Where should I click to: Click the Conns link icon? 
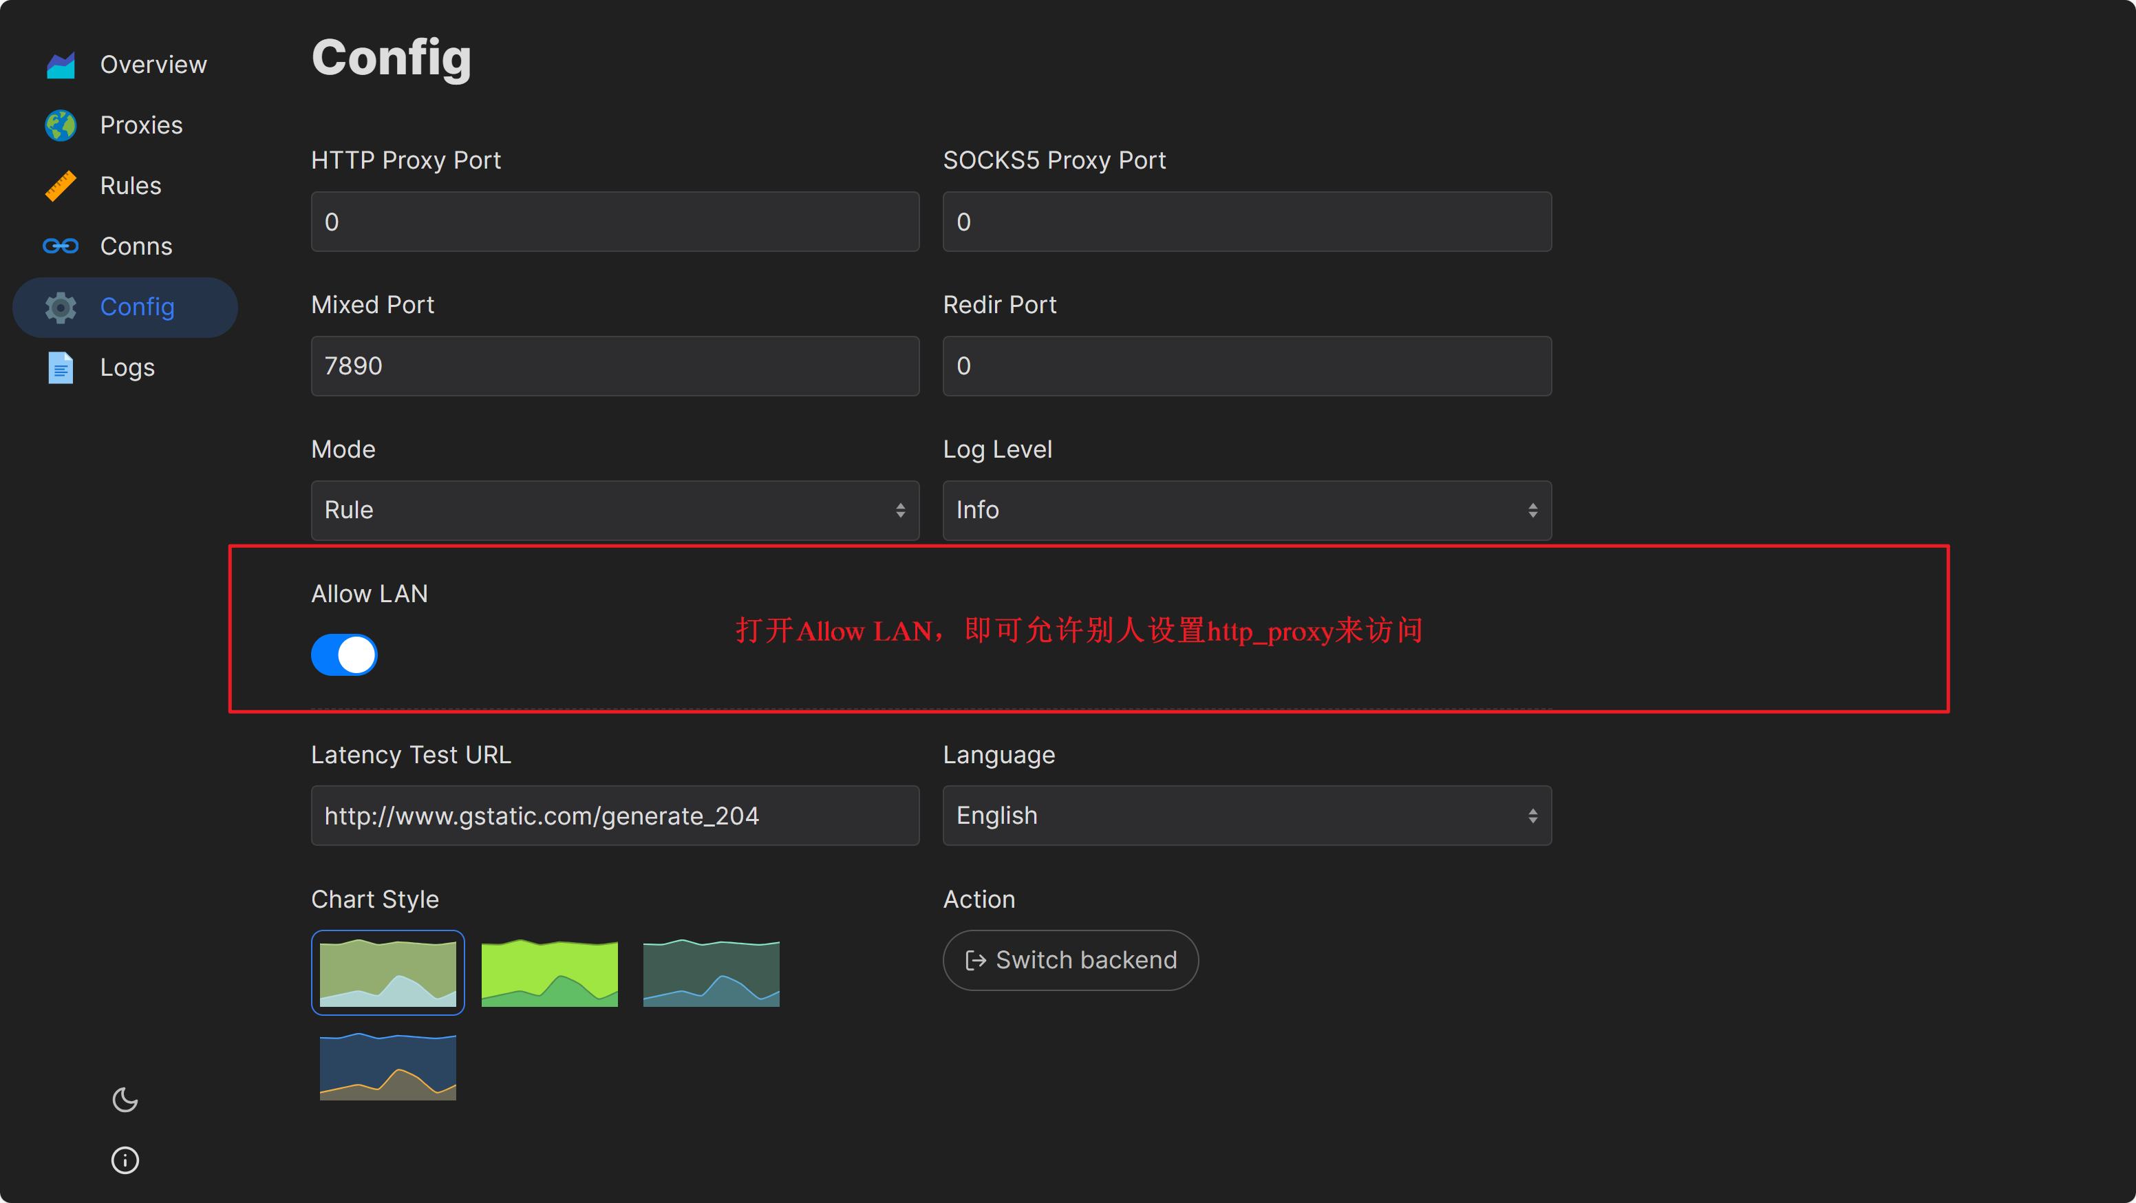pyautogui.click(x=61, y=246)
